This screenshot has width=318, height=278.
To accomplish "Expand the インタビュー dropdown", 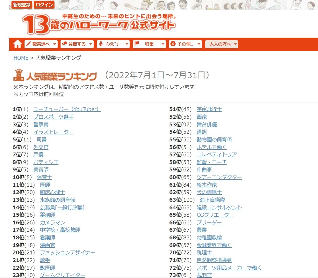I will pos(113,44).
